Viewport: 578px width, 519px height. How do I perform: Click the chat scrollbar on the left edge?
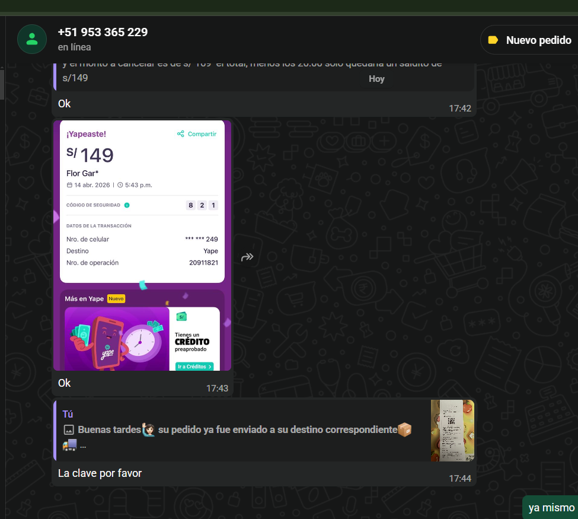[x=2, y=83]
